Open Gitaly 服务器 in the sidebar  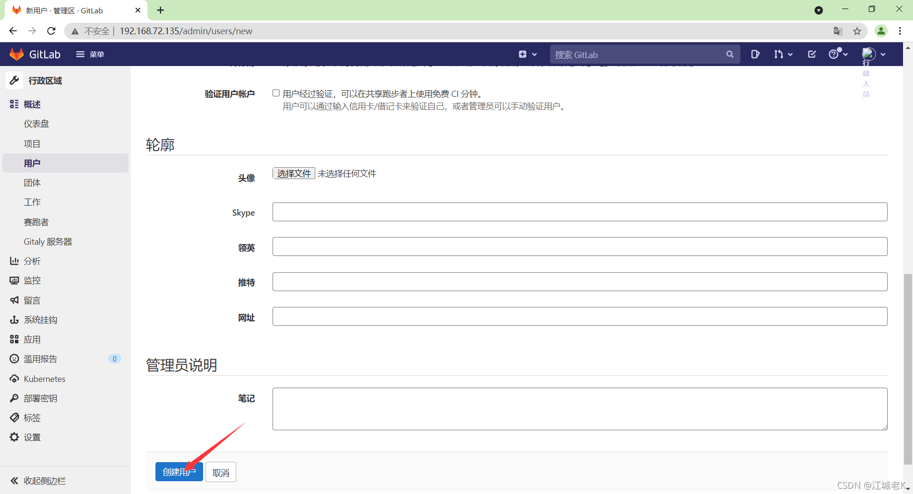48,241
